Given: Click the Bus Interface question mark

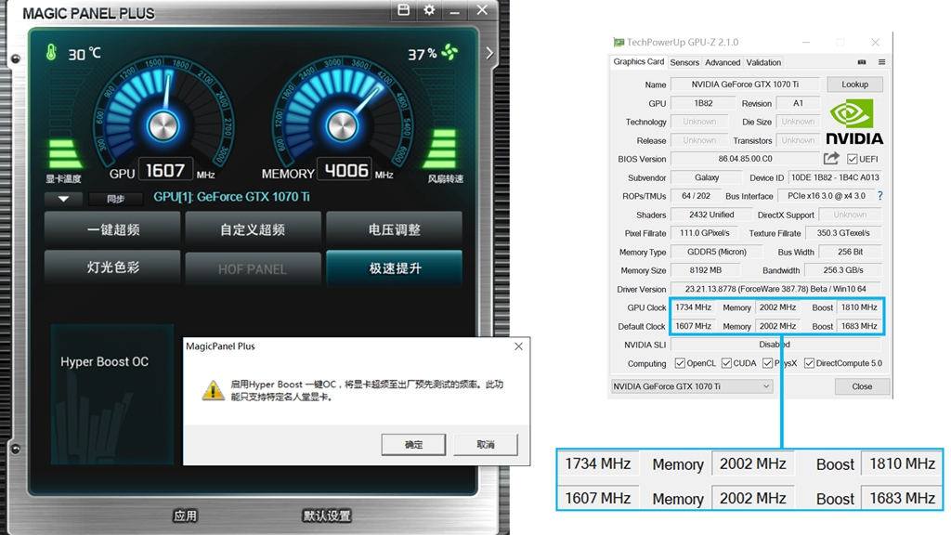Looking at the screenshot, I should pos(880,196).
